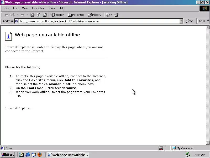Launch Firefox from quick launch
The image size is (210, 158).
click(40, 155)
